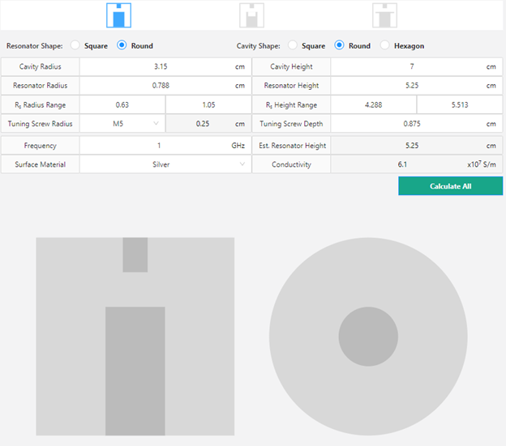Click the Height Range maximum 5.513
This screenshot has width=506, height=446.
point(460,104)
